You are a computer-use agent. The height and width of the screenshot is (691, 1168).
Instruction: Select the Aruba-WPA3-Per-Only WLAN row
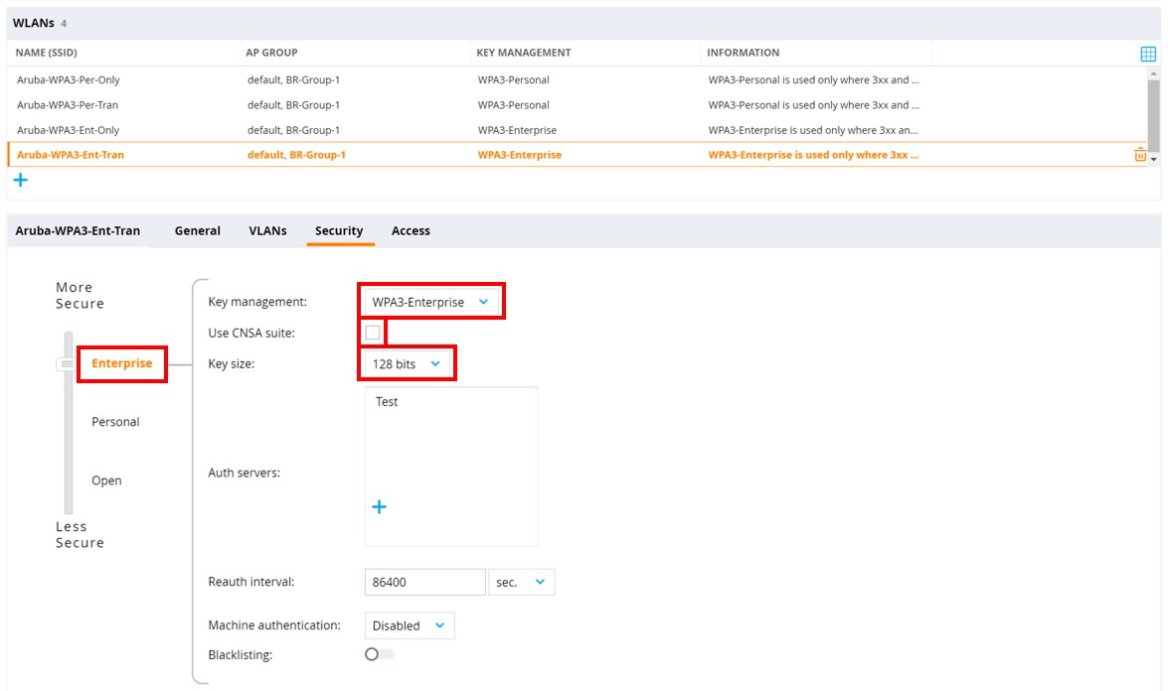(x=577, y=79)
